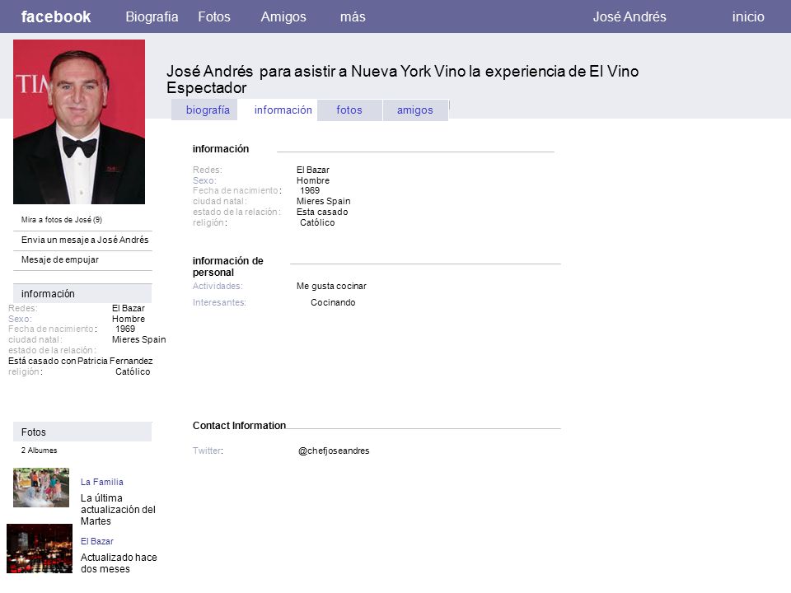The height and width of the screenshot is (593, 791).
Task: Click La Familia album title link
Action: point(102,482)
